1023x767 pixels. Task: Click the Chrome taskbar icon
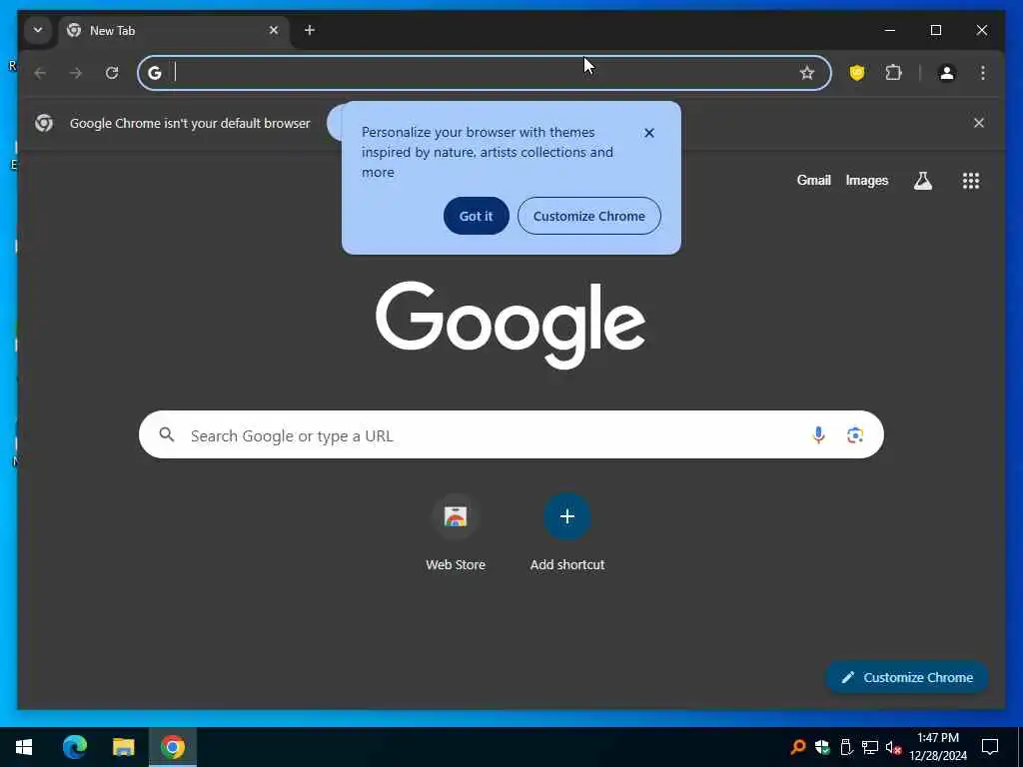pyautogui.click(x=173, y=747)
